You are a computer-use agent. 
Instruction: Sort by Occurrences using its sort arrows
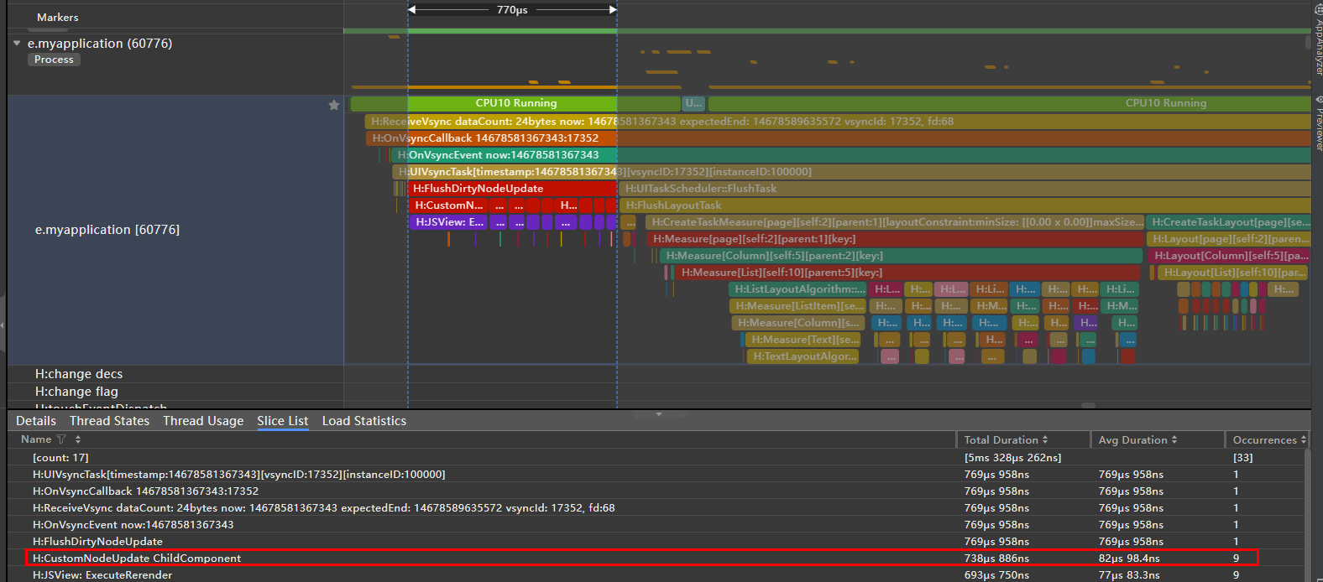coord(1304,439)
